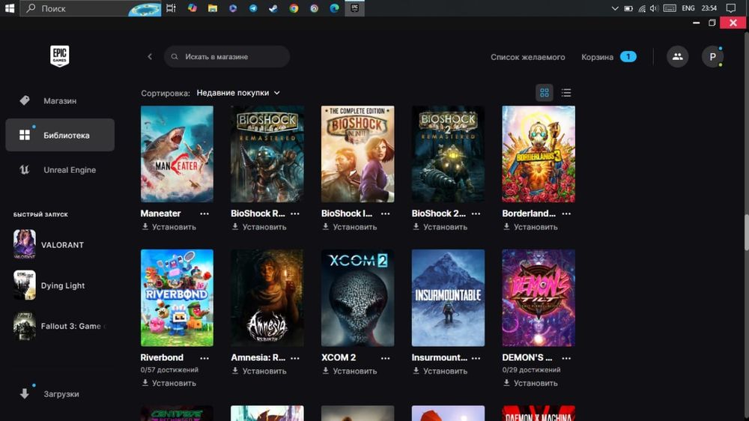
Task: Install BioShock Remastered
Action: click(x=259, y=227)
